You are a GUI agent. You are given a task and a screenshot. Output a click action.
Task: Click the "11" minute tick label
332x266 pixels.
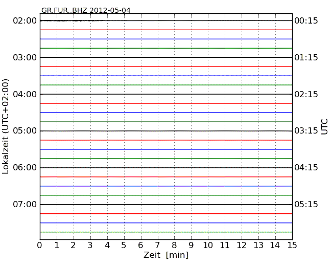[225, 245]
